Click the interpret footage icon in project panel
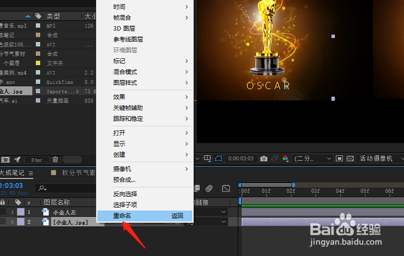This screenshot has height=256, width=404. 5,160
